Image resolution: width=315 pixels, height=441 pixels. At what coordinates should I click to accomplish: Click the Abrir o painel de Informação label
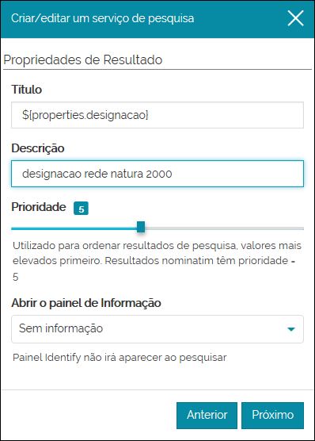click(x=86, y=303)
